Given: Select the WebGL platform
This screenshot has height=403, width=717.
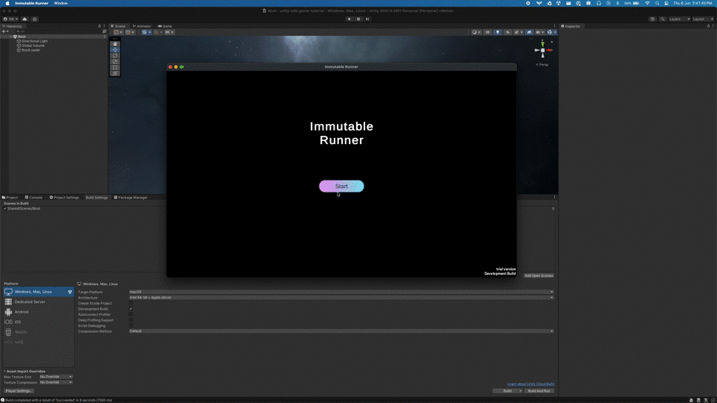Looking at the screenshot, I should 38,331.
